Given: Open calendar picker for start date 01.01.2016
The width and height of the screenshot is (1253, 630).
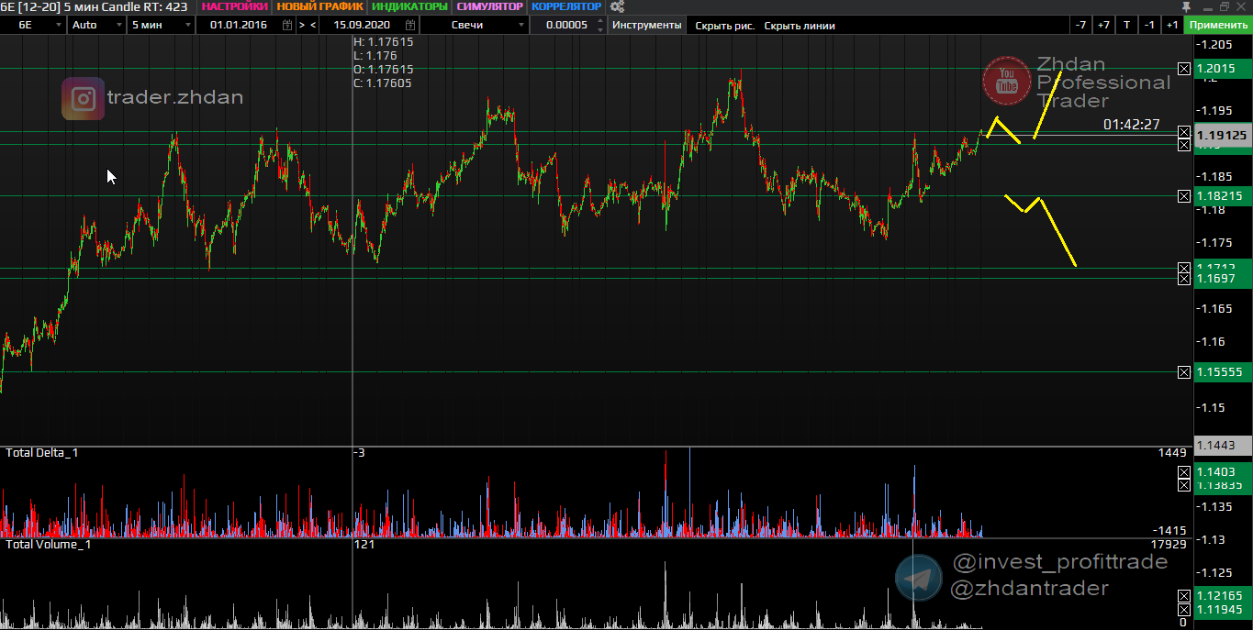Looking at the screenshot, I should click(x=286, y=25).
